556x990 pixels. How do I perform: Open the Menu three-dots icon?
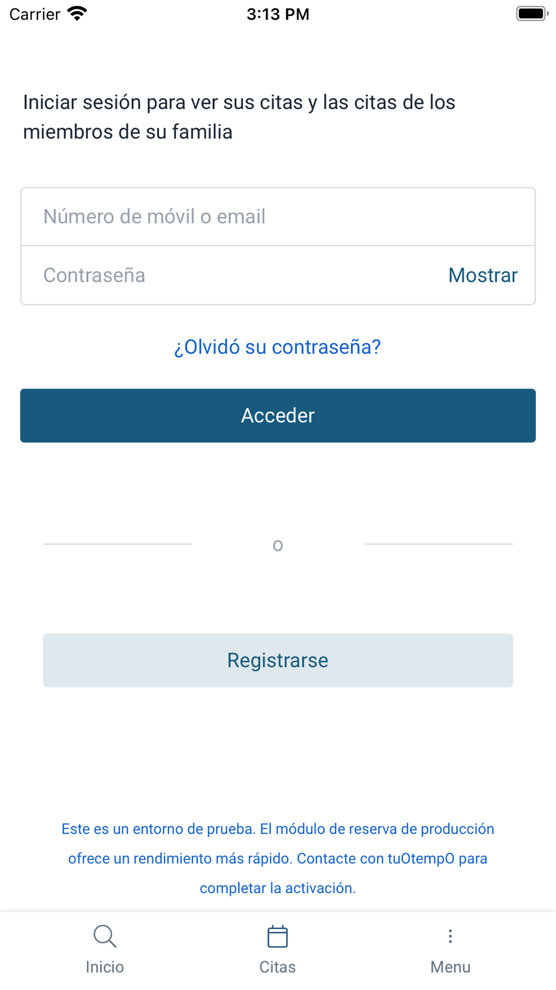(450, 936)
